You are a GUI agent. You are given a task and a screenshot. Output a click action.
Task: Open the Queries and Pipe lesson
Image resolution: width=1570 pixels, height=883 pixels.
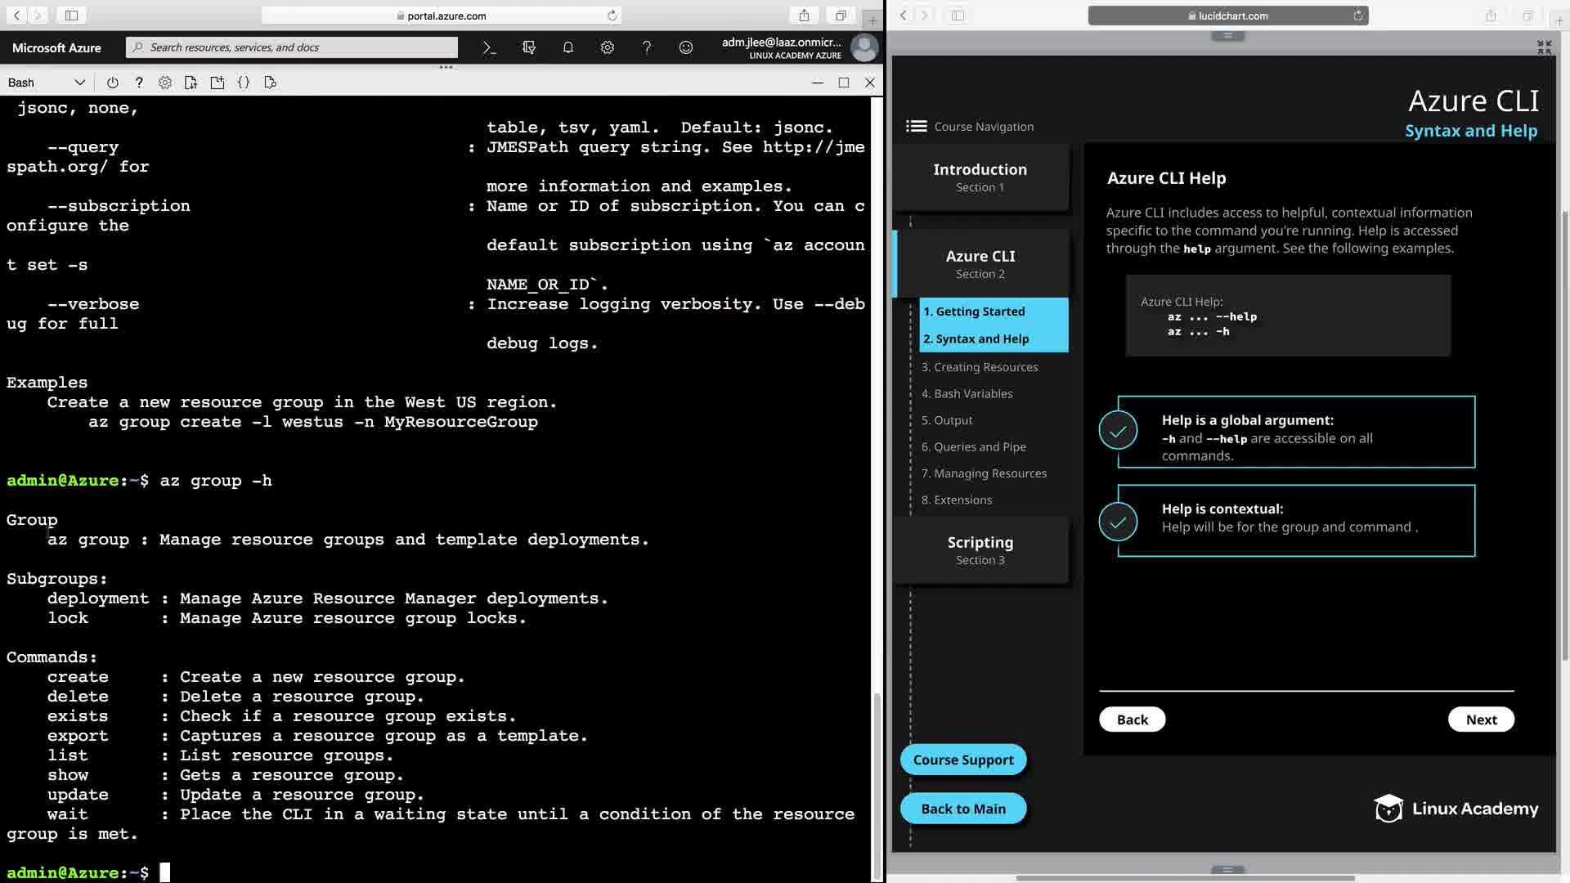pos(973,446)
